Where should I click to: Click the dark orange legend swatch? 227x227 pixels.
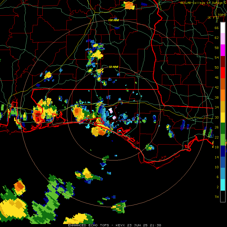coord(223,84)
